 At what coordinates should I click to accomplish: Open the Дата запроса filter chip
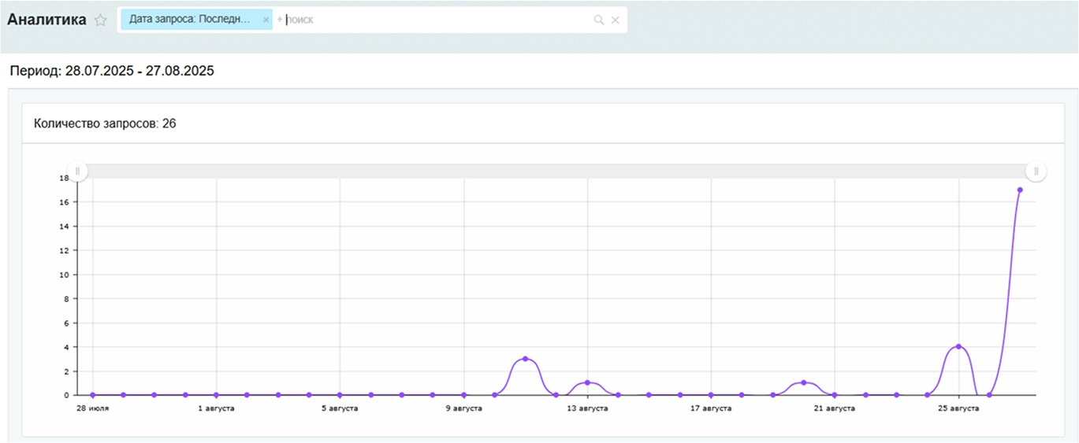click(190, 20)
